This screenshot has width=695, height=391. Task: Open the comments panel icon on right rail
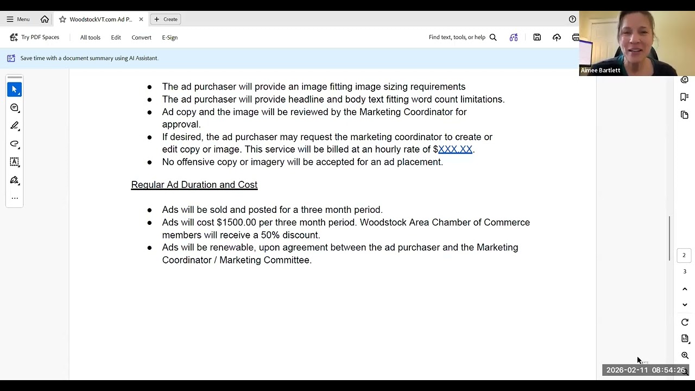click(685, 80)
